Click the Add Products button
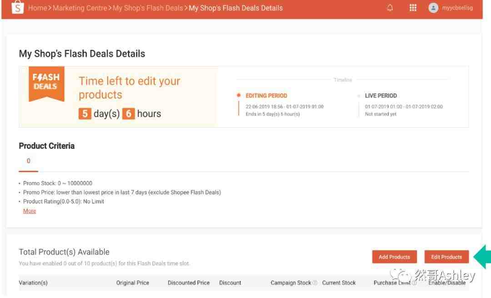The width and height of the screenshot is (491, 298). pos(394,257)
